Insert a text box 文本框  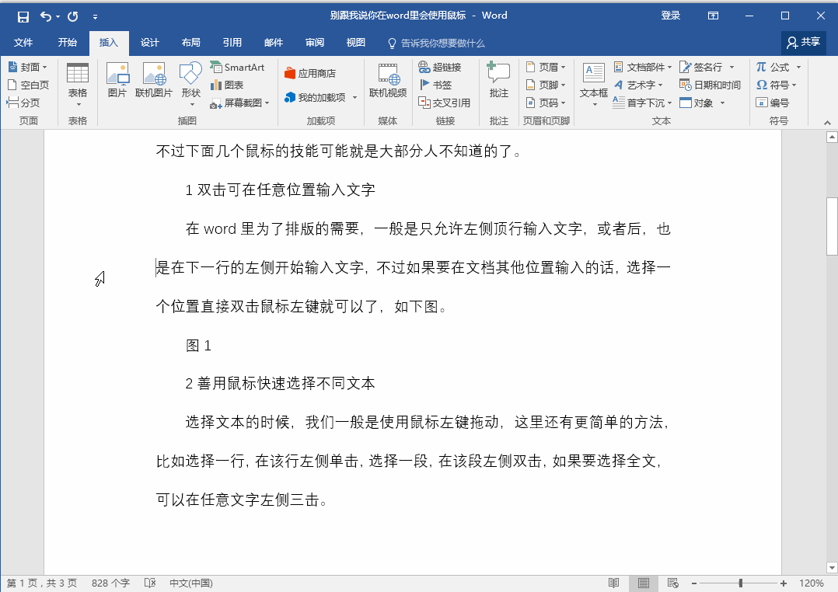(x=594, y=85)
